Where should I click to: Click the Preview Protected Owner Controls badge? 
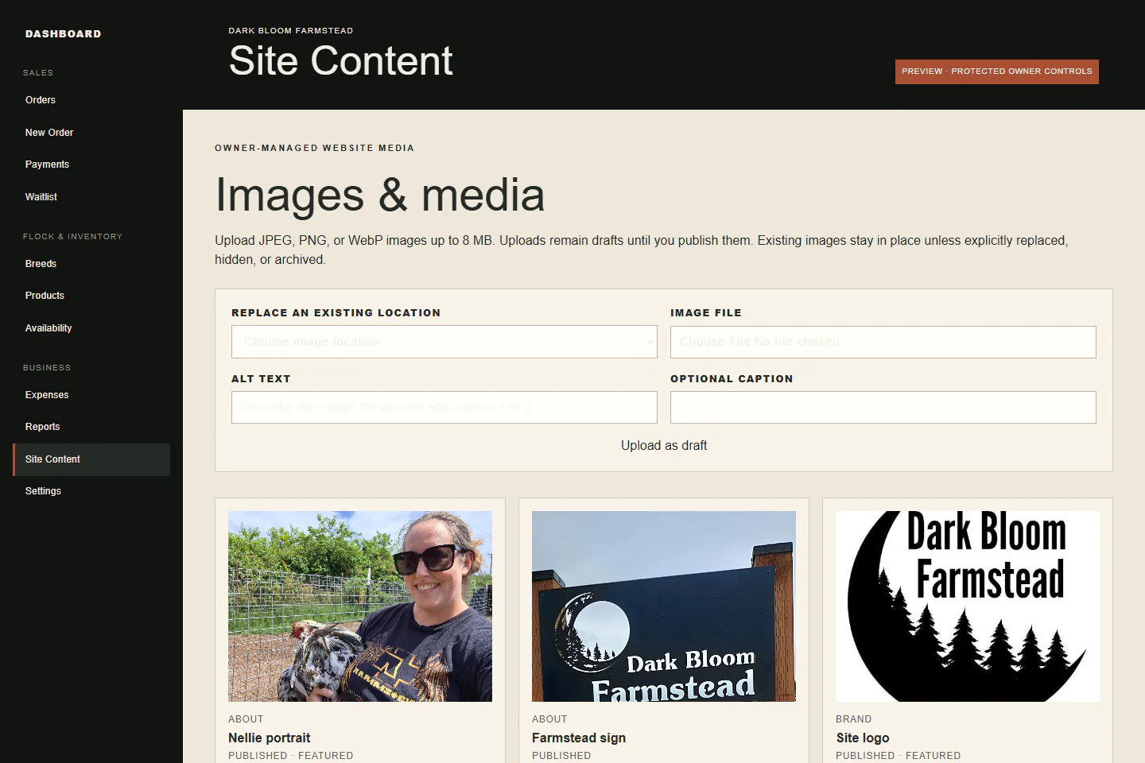click(997, 72)
